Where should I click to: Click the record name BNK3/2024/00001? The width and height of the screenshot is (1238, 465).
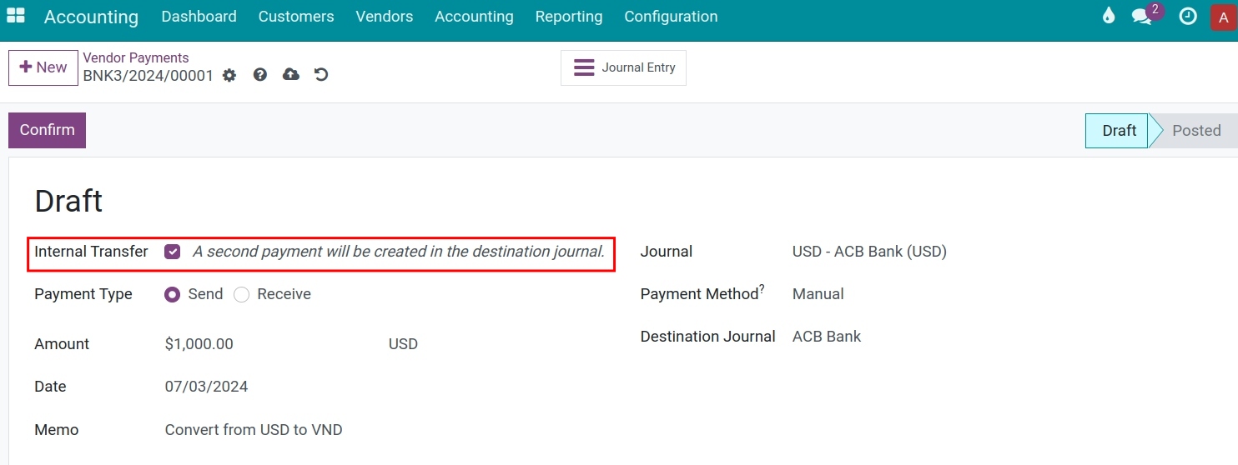[148, 76]
